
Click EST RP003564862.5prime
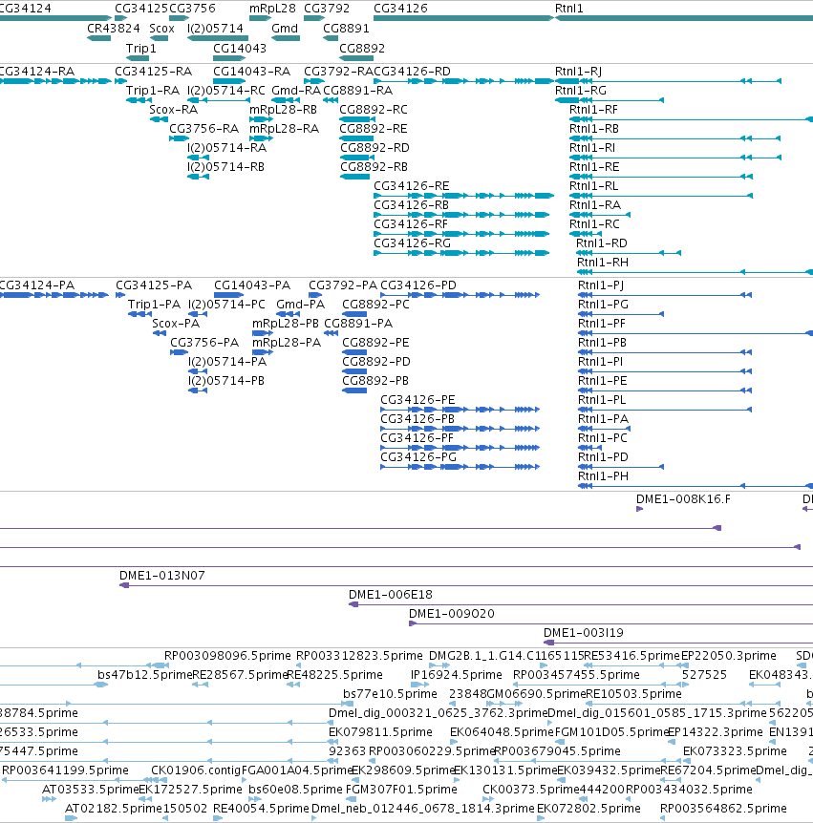pyautogui.click(x=724, y=809)
